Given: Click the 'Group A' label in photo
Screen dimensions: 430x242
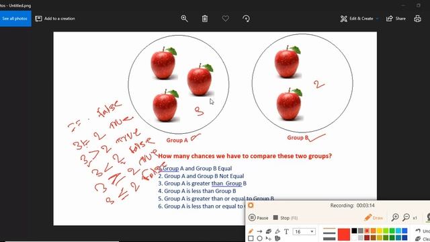Looking at the screenshot, I should click(x=177, y=140).
